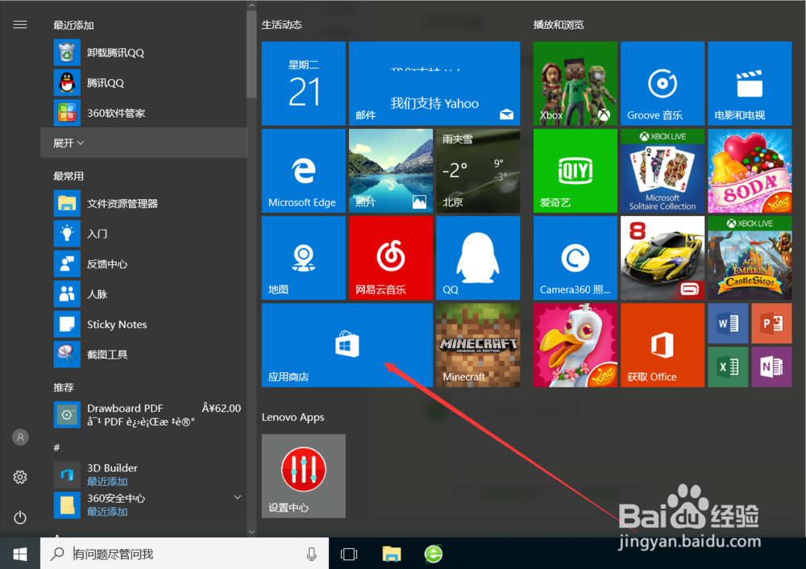Image resolution: width=806 pixels, height=569 pixels.
Task: Click the 播放和浏览 group header
Action: (x=559, y=25)
